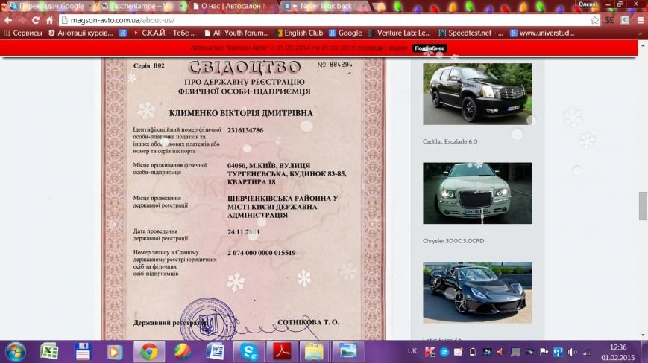
Task: Open the www.universtud bookmark
Action: tap(542, 33)
